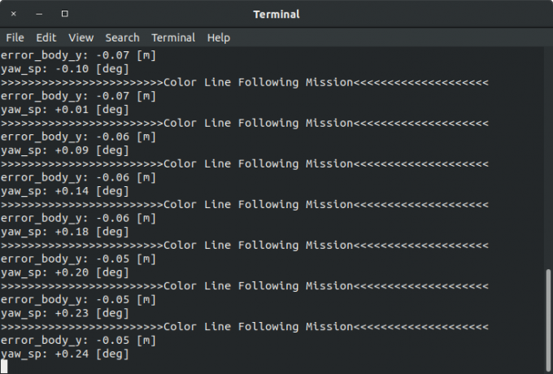Screen dimensions: 553x374
Task: Click the line reading yaw_sp: +0.24 [deg]
Action: [x=65, y=354]
